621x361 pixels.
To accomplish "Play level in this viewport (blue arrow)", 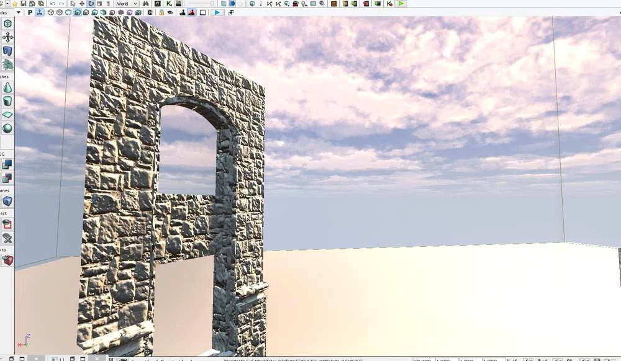I will coord(217,12).
